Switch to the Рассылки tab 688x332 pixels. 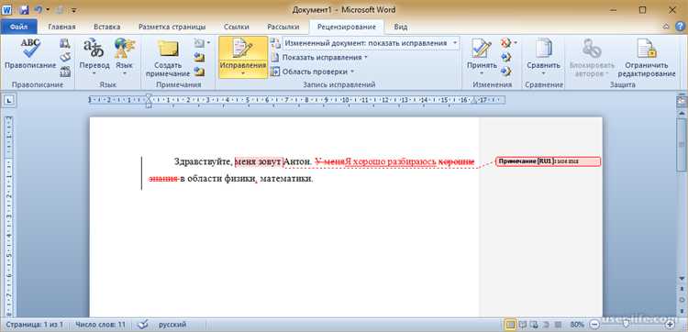coord(283,27)
